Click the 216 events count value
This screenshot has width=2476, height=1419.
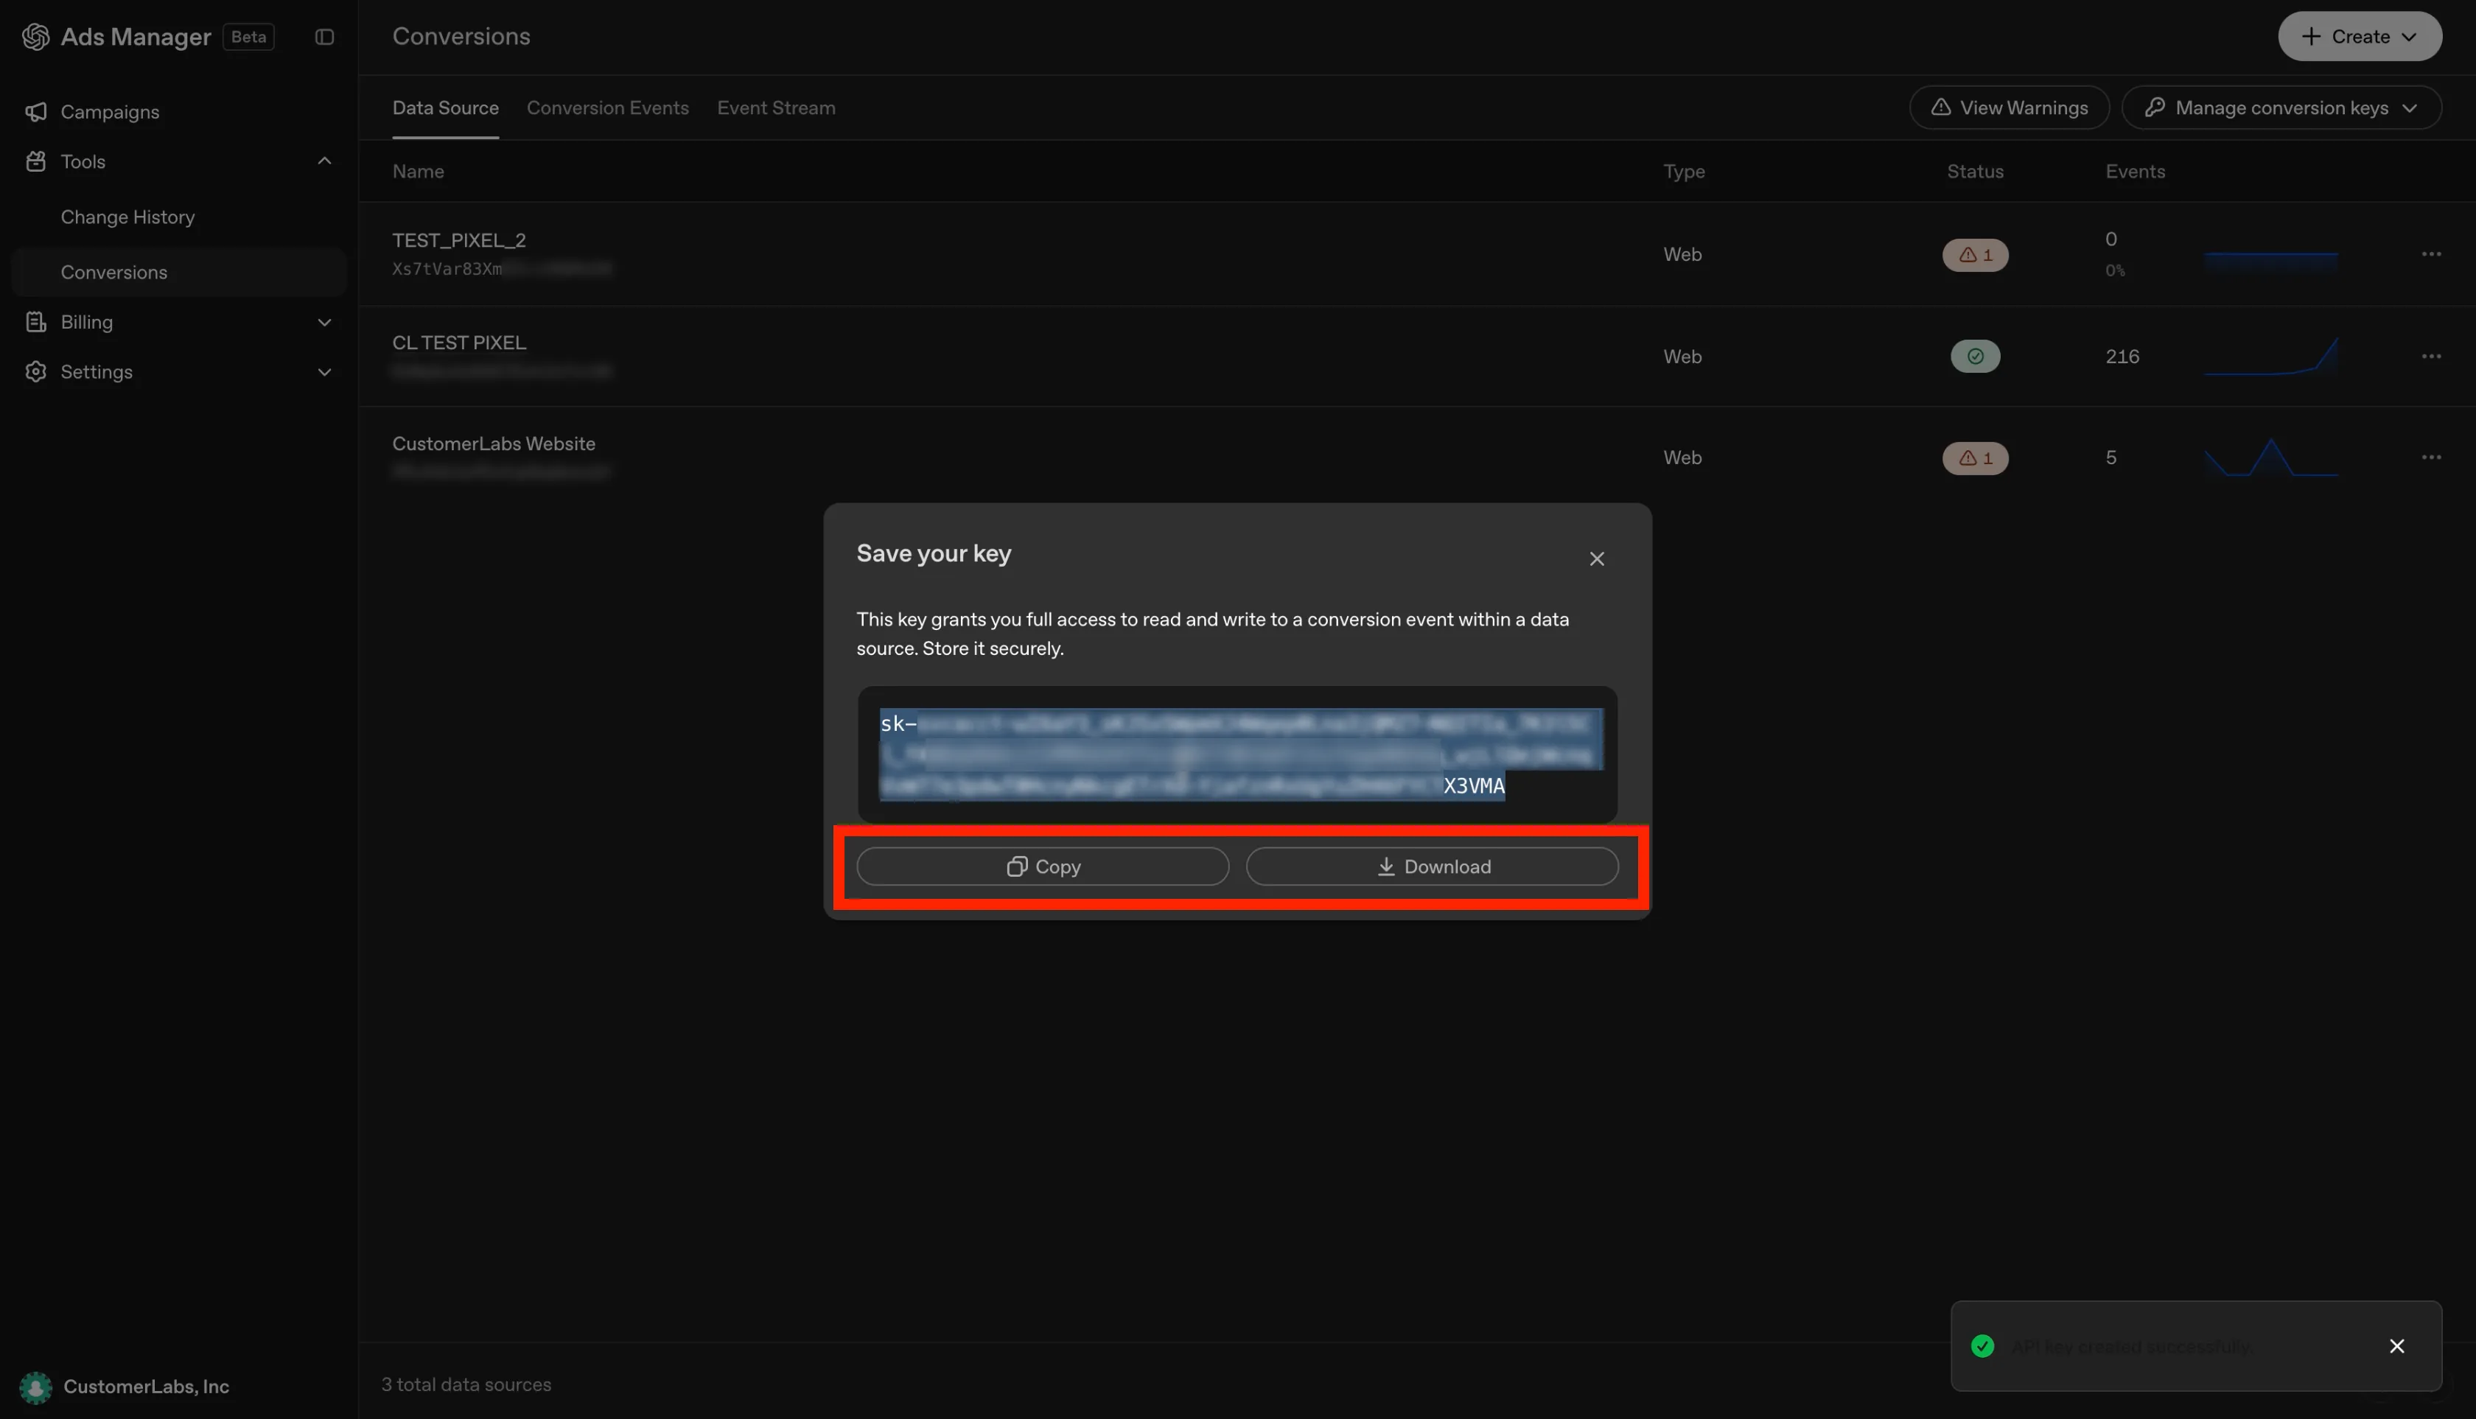pos(2122,356)
